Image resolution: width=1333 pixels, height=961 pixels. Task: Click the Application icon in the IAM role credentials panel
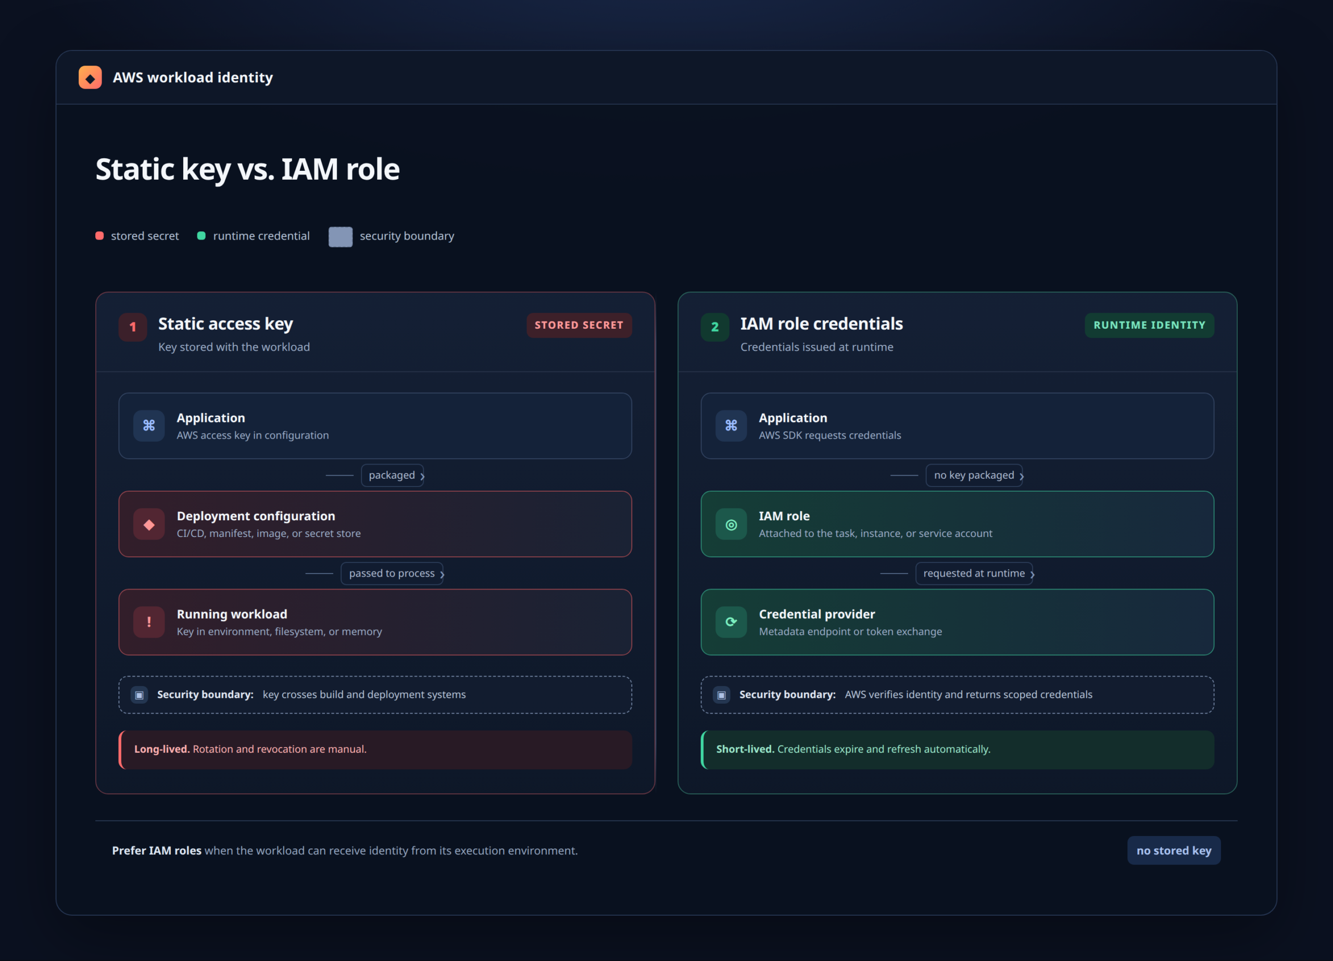[x=731, y=426]
